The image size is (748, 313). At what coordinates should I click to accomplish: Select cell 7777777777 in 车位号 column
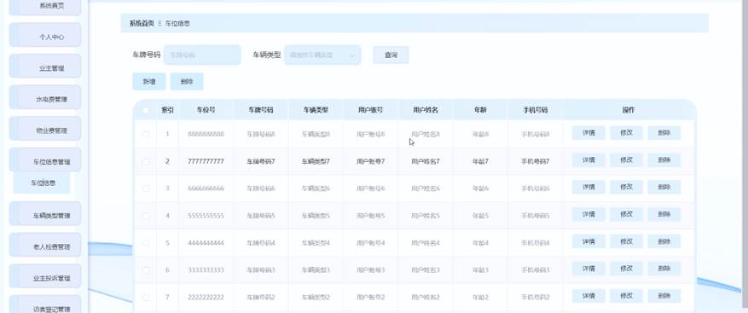[206, 162]
